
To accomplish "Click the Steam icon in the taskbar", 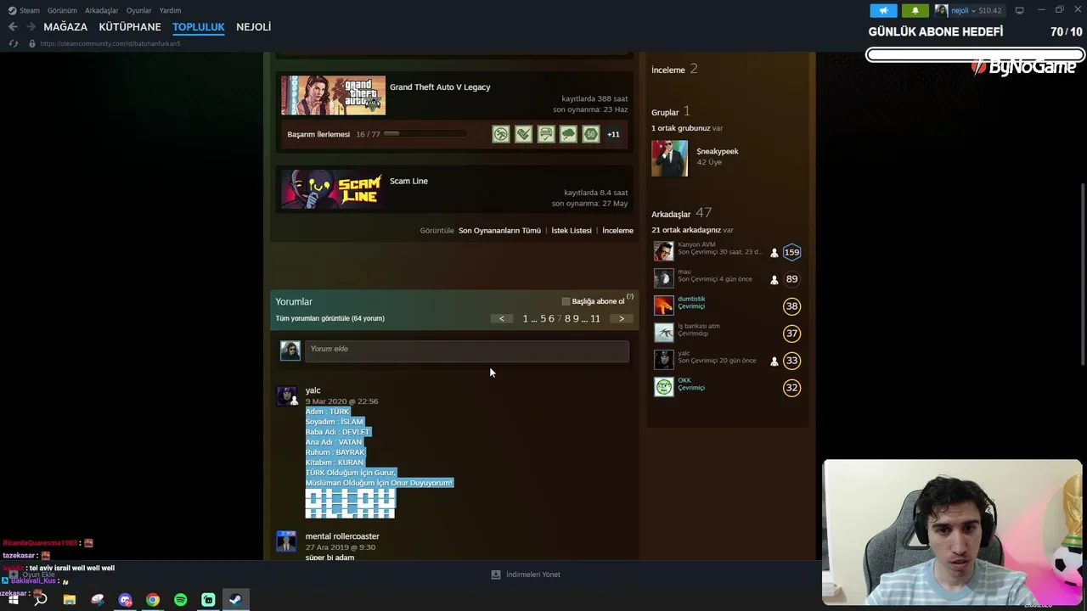I will (x=235, y=600).
